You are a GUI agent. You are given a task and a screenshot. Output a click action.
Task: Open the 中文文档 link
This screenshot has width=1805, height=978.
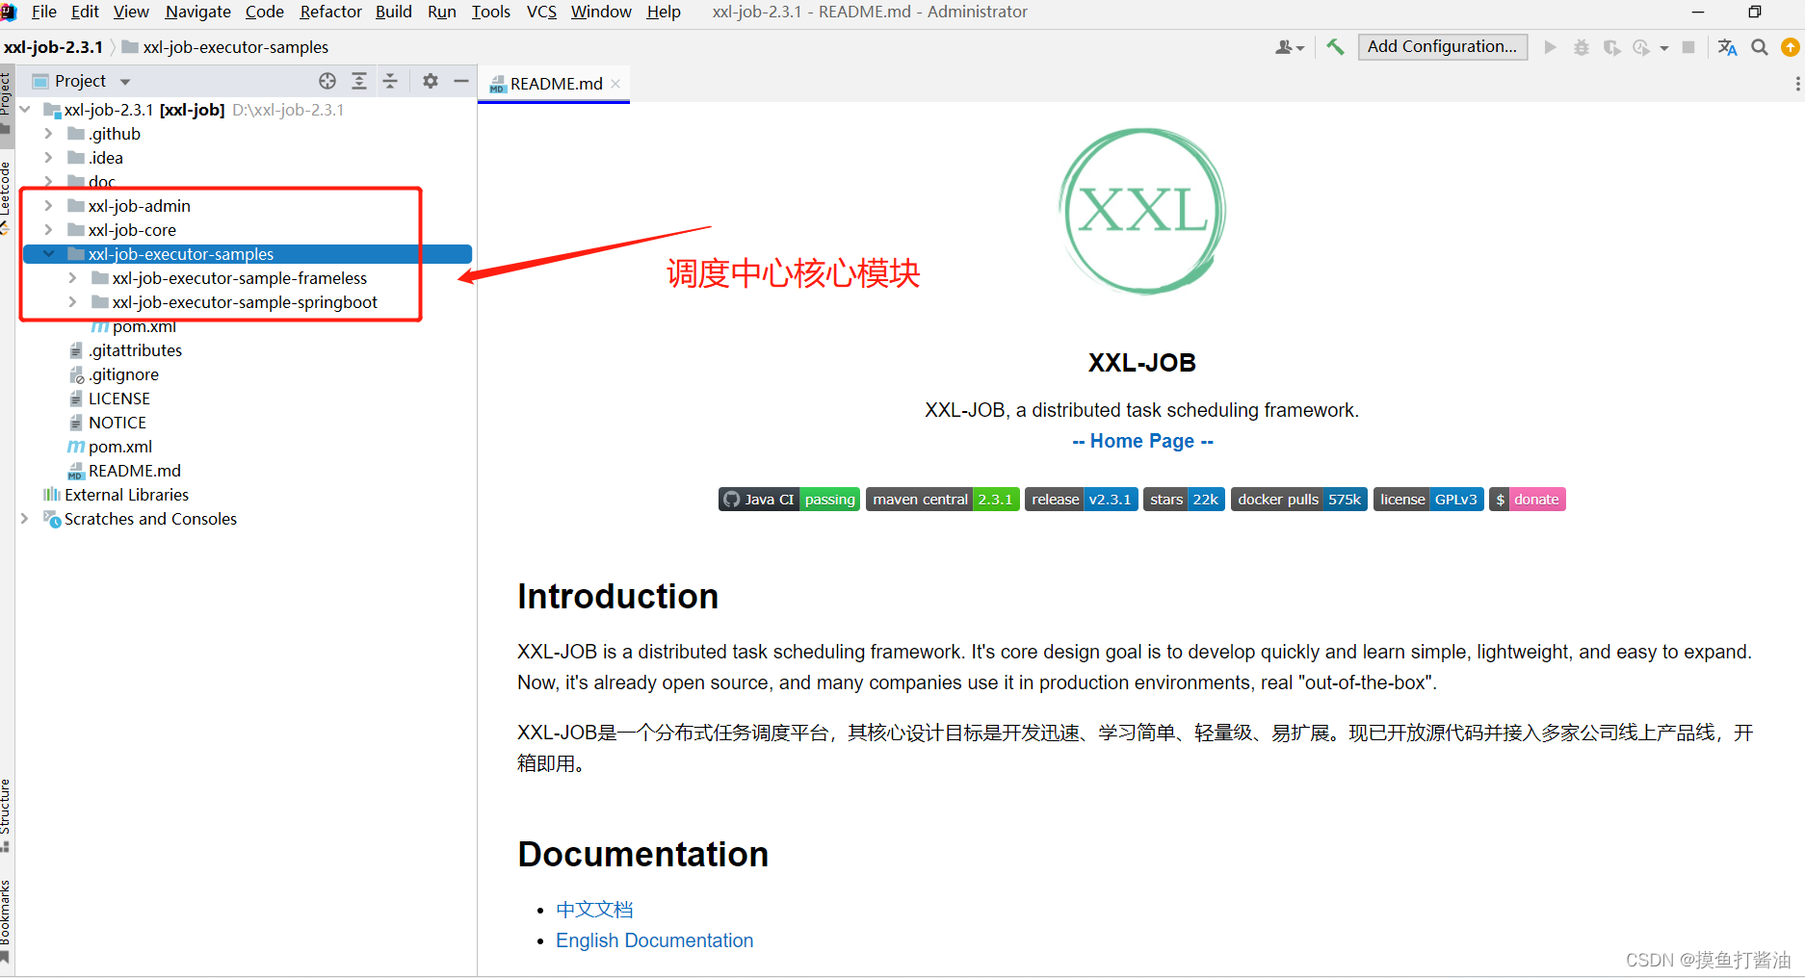[x=594, y=910]
